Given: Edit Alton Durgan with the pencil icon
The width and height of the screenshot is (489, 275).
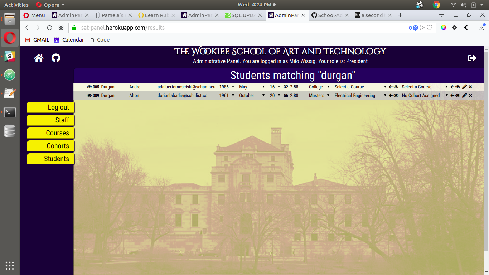Looking at the screenshot, I should tap(464, 95).
